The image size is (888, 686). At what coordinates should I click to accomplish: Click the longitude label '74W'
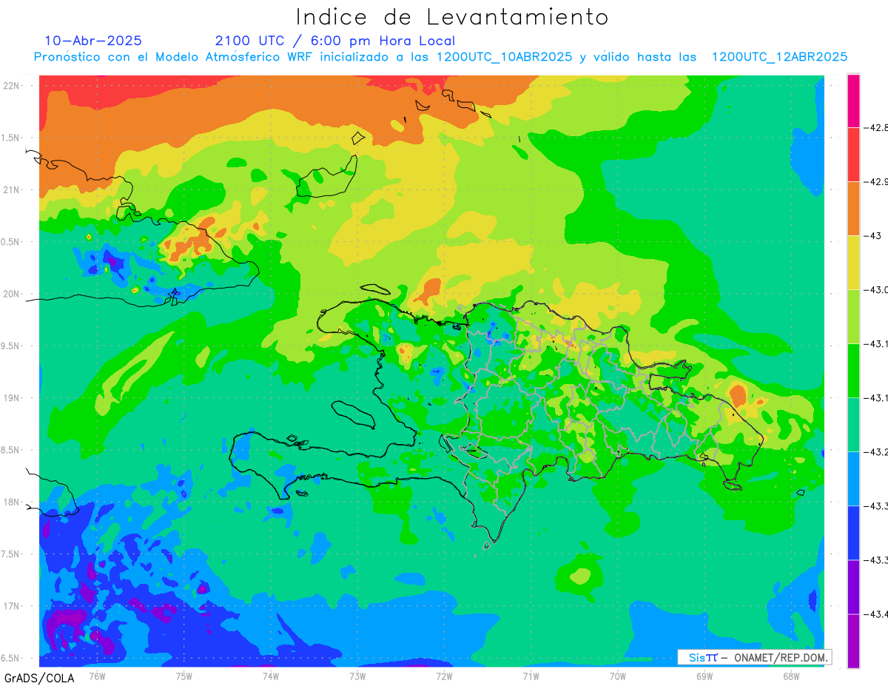[271, 676]
